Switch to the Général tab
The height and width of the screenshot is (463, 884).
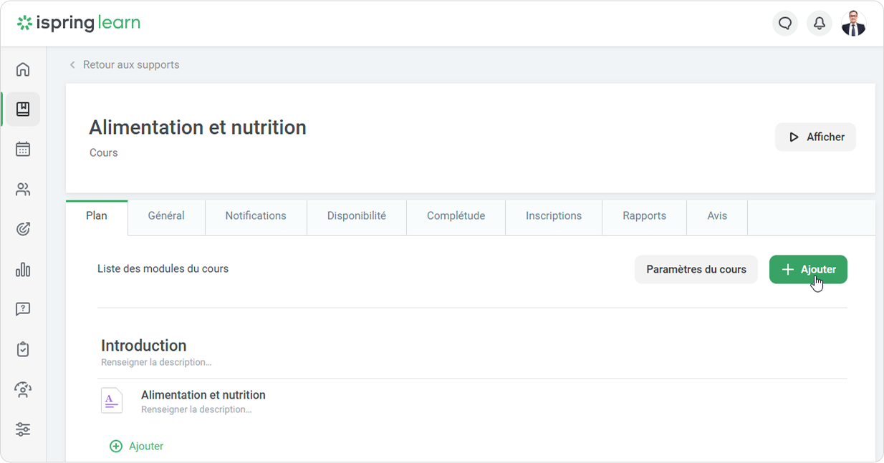(166, 216)
